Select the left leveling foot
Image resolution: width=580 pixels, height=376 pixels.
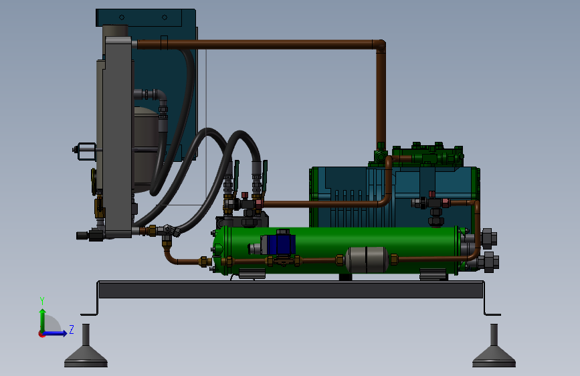[x=86, y=346]
